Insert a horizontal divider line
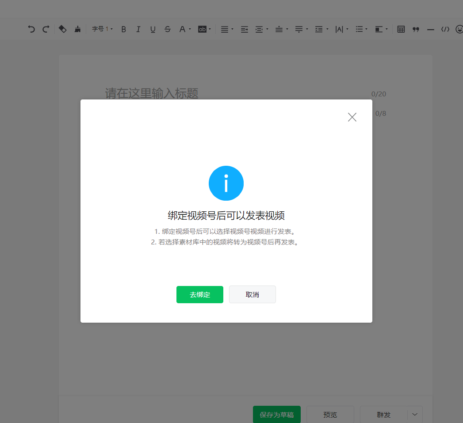Image resolution: width=463 pixels, height=423 pixels. (x=431, y=30)
